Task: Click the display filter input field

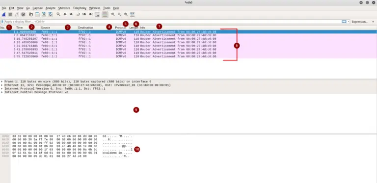Action: (x=173, y=22)
